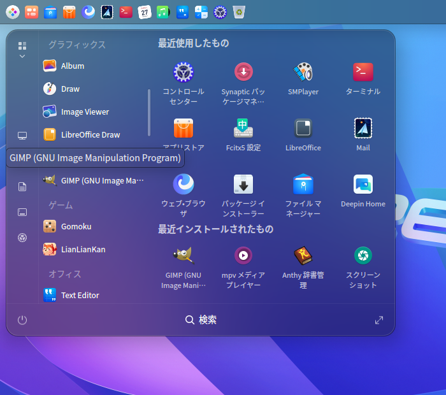The image size is (446, 395).
Task: Open Image Viewer from the list
Action: pyautogui.click(x=94, y=111)
